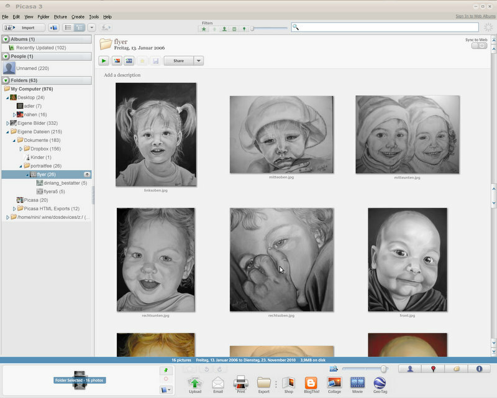Screen dimensions: 497x398
Task: Select the linksoben.jpg thumbnail
Action: point(156,134)
